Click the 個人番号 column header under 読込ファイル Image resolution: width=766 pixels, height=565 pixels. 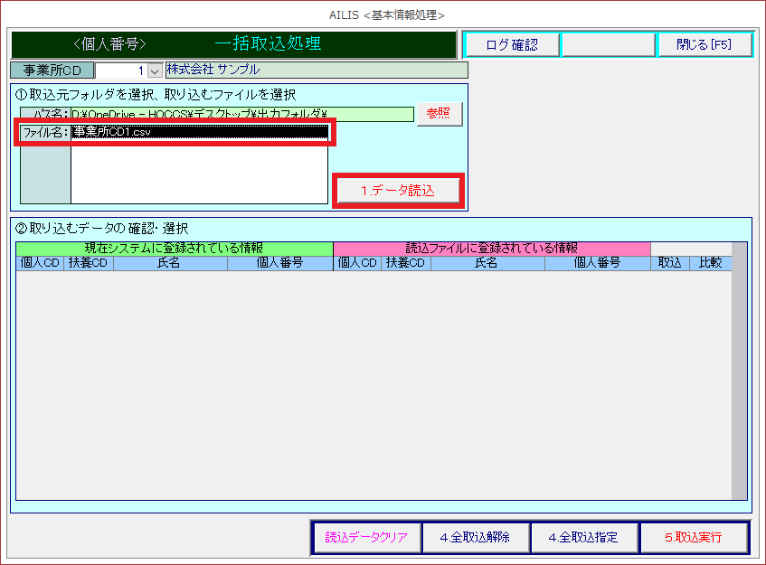tap(597, 264)
